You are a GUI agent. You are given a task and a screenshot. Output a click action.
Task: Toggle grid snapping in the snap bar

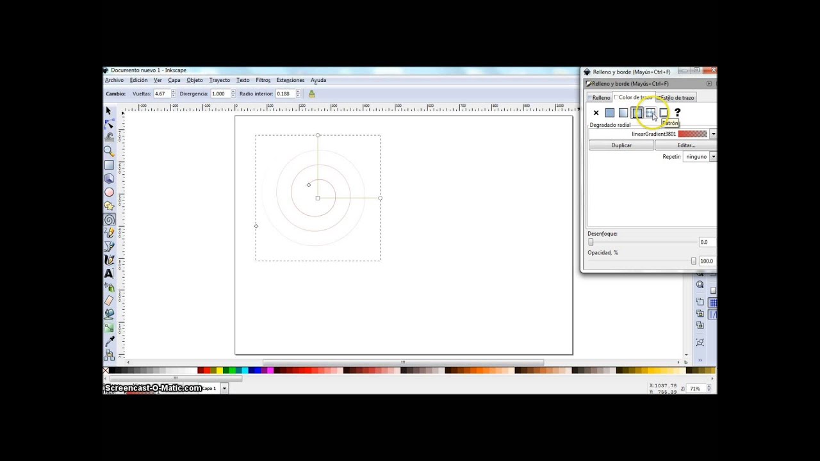[713, 302]
